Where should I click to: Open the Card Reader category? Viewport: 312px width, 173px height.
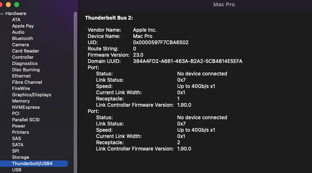pos(25,51)
